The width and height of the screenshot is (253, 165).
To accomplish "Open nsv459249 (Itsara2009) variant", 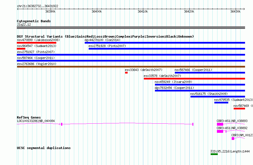I will pos(173,82).
